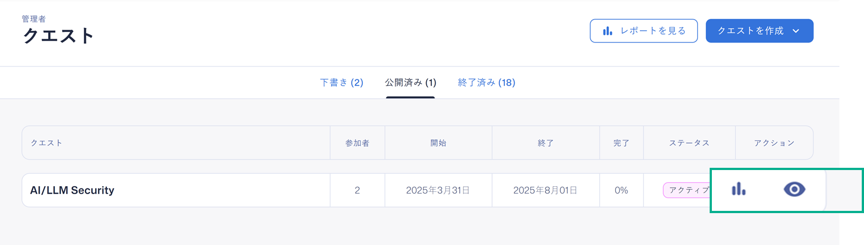Click the 参加者 column header
Screen dimensions: 864x245
[x=357, y=143]
